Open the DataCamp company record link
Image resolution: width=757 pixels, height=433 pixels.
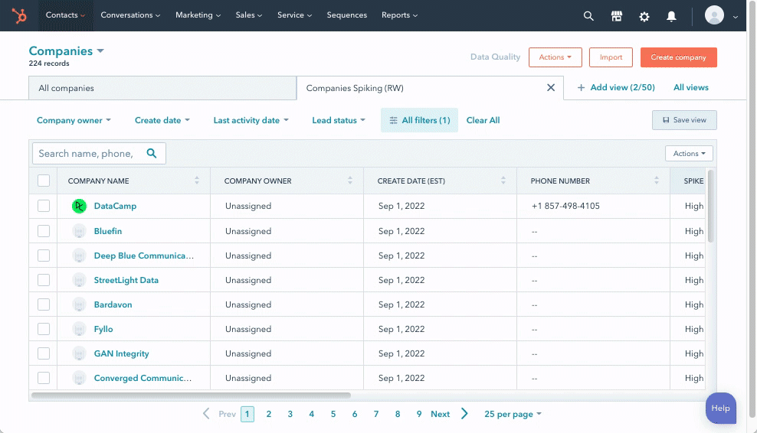point(115,206)
